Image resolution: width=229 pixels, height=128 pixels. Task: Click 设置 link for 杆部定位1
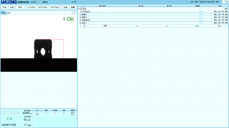[226, 20]
